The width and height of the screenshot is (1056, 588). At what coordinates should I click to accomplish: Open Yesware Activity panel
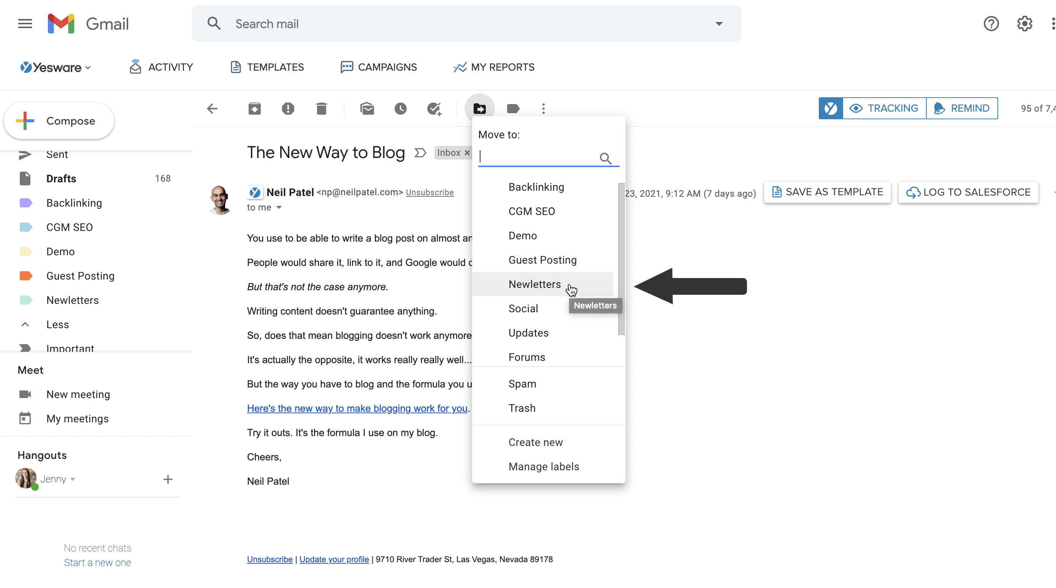point(161,67)
